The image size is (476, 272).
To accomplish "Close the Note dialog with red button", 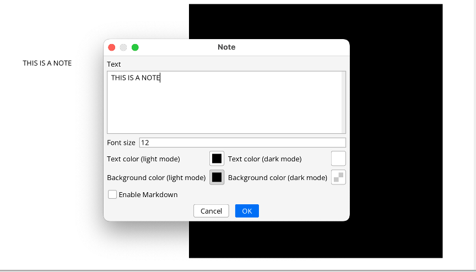I will click(x=112, y=47).
